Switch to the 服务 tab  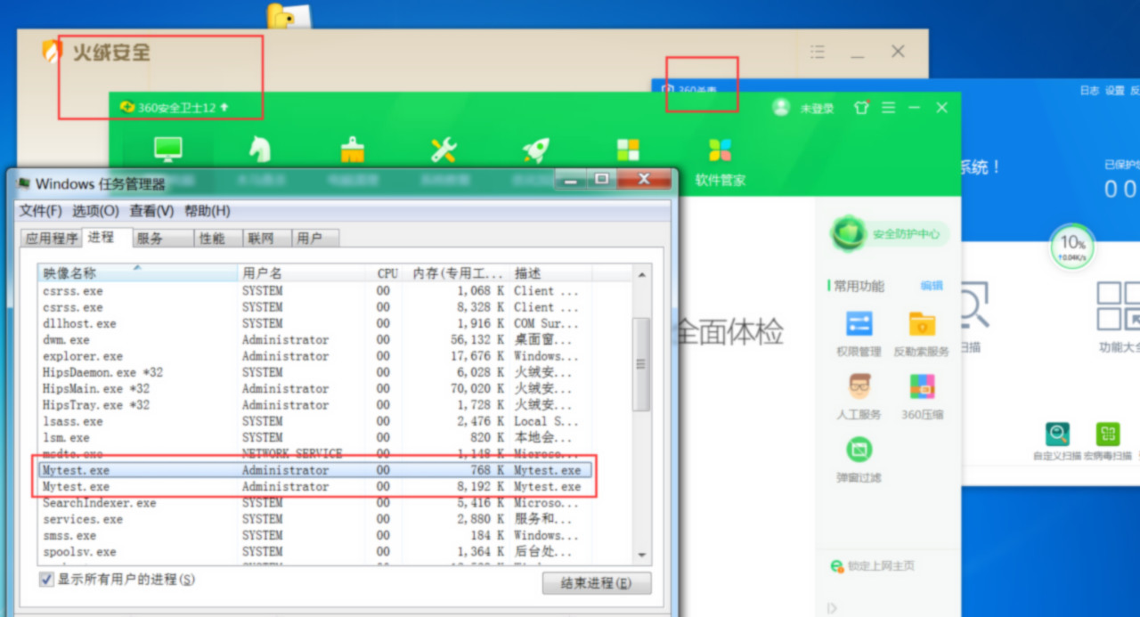tap(162, 239)
